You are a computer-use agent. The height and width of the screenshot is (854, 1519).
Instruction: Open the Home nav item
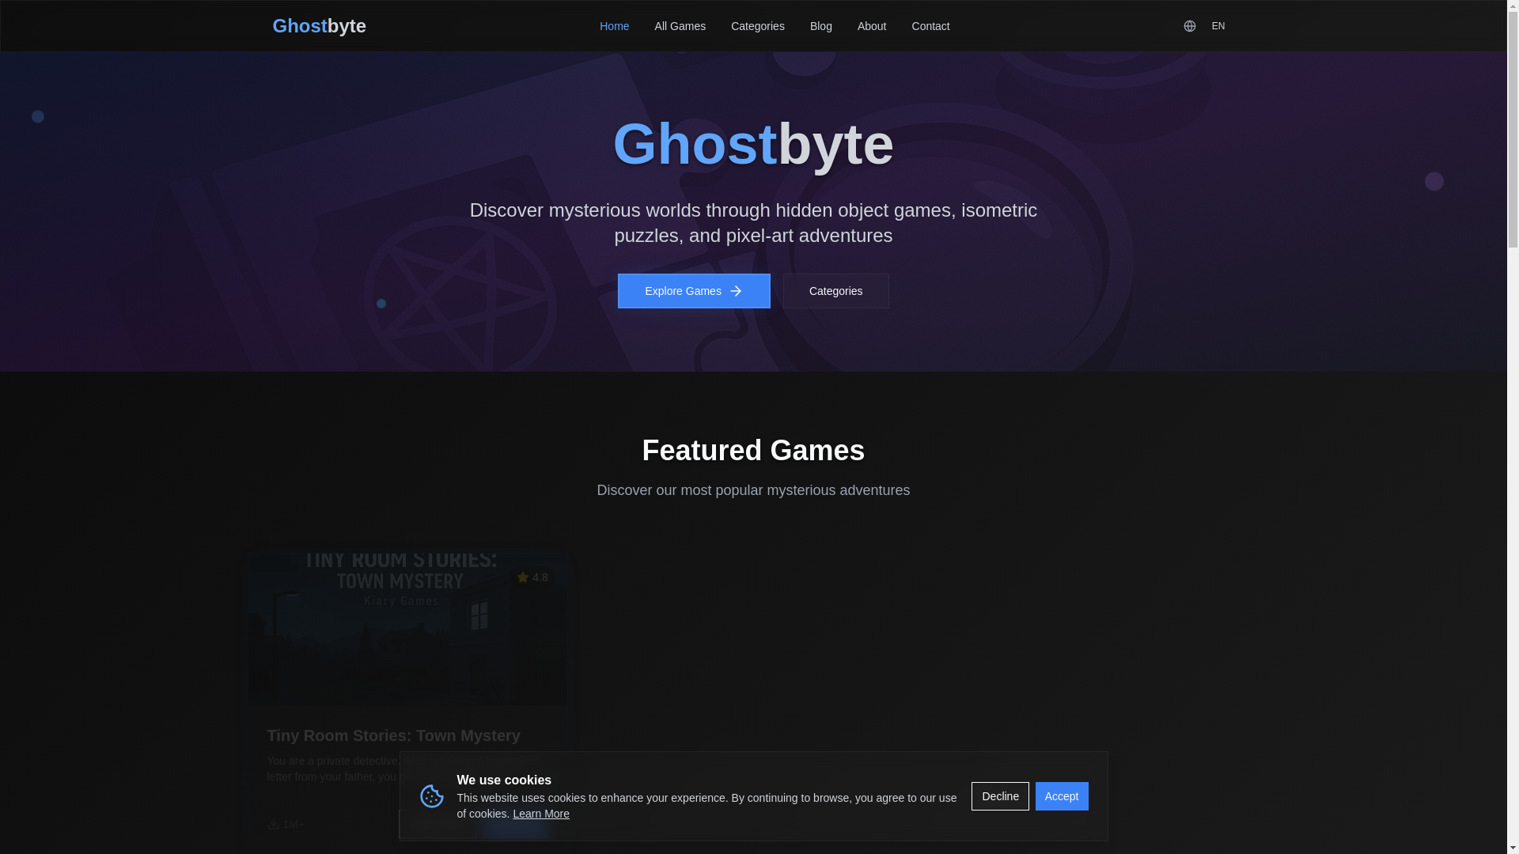click(614, 26)
